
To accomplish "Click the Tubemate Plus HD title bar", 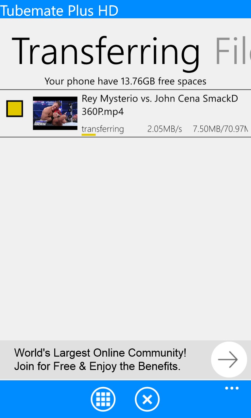I will coord(125,9).
